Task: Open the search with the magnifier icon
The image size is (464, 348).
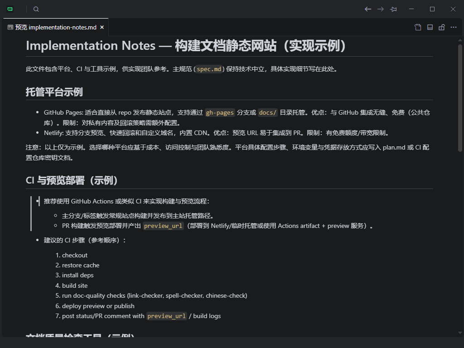Action: pos(36,9)
